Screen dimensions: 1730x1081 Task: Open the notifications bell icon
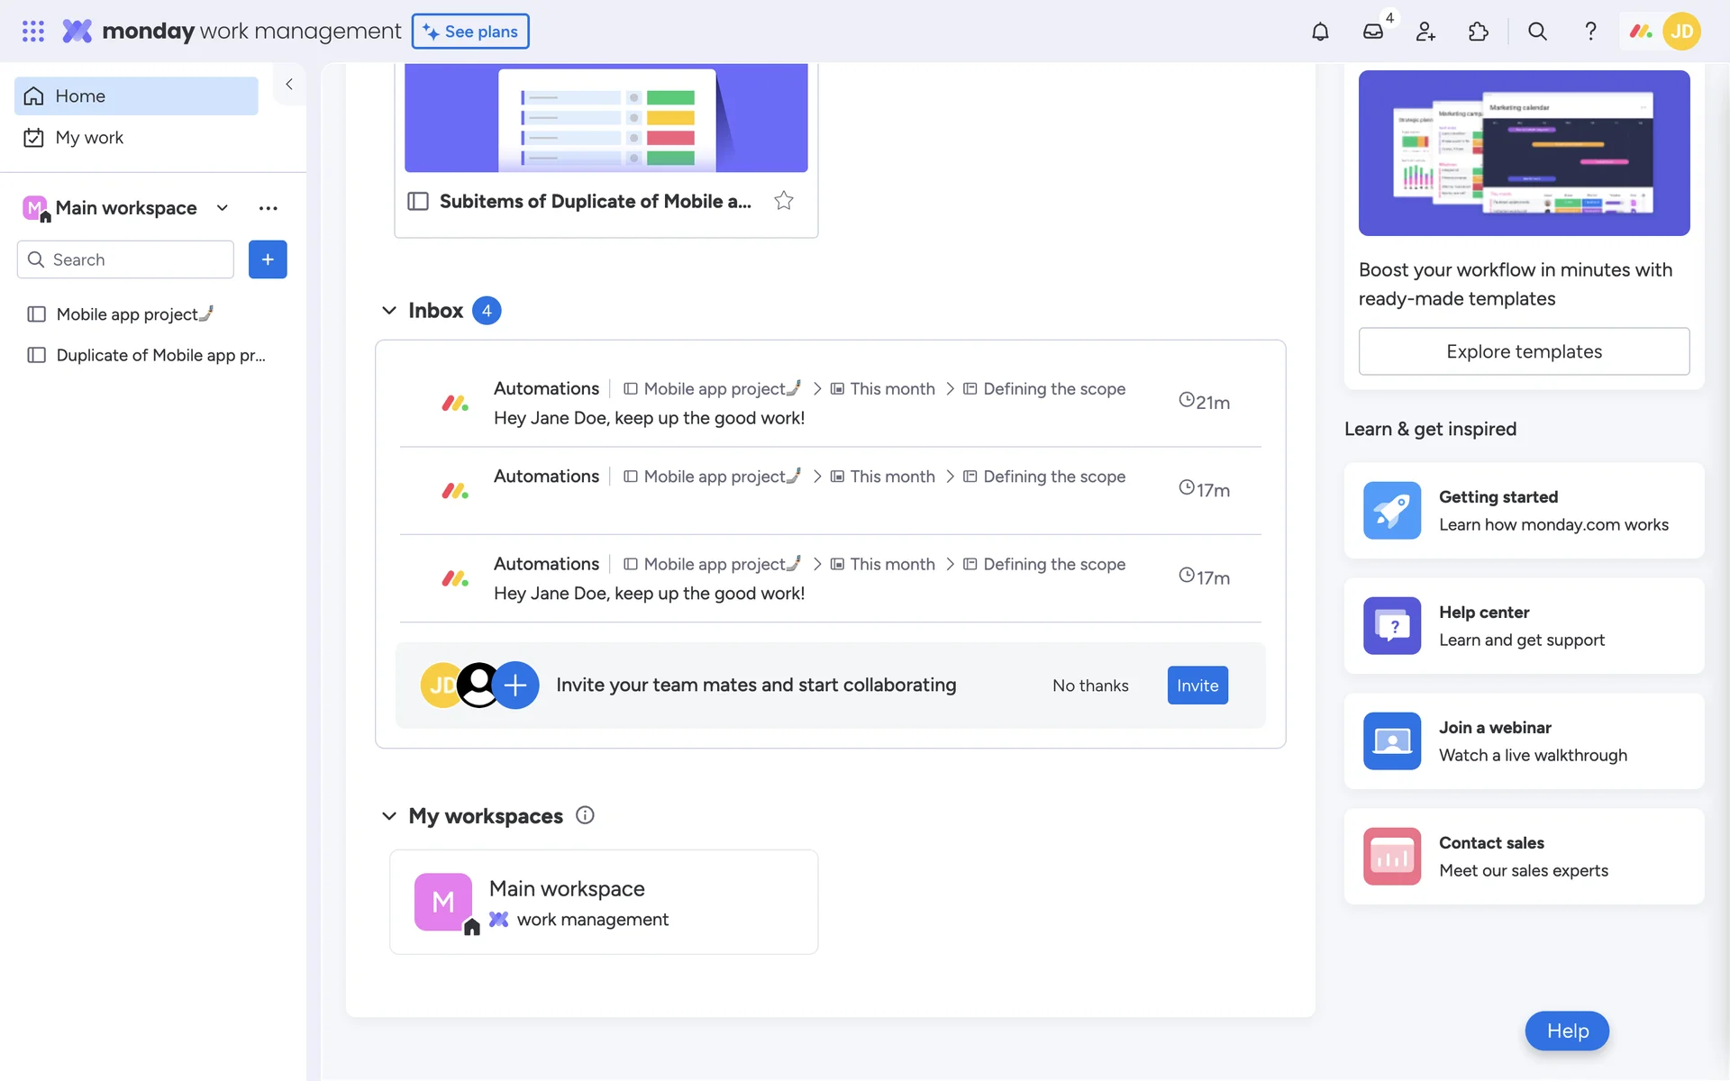[x=1320, y=32]
